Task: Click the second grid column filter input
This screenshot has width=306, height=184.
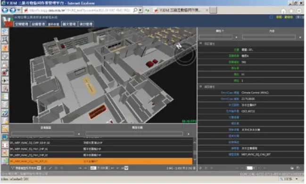Action: click(x=134, y=134)
